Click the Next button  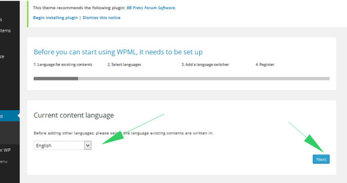tap(321, 159)
